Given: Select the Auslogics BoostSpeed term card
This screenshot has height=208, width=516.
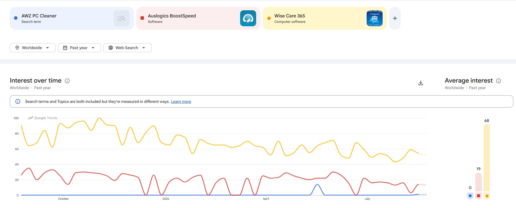Looking at the screenshot, I should click(198, 18).
